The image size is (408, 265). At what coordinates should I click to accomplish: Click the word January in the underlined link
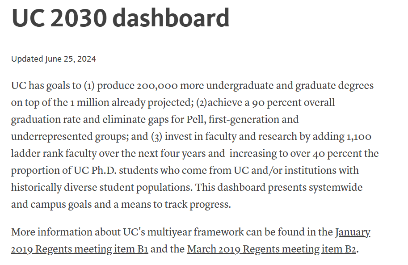352,232
